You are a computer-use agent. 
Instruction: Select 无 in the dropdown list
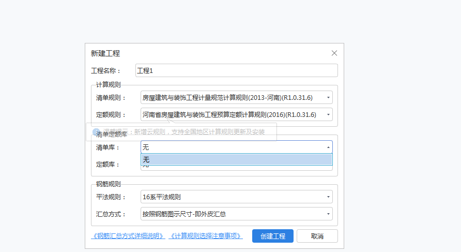coord(236,159)
